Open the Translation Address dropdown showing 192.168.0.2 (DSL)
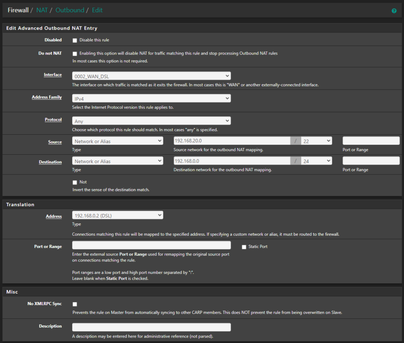404x343 pixels. [117, 215]
